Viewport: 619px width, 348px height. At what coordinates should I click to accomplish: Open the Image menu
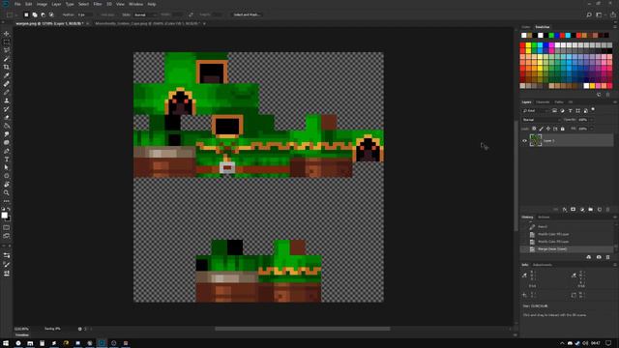click(42, 4)
